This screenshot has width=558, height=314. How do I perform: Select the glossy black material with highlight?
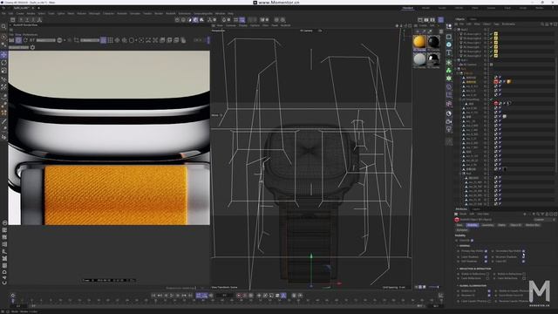point(433,59)
